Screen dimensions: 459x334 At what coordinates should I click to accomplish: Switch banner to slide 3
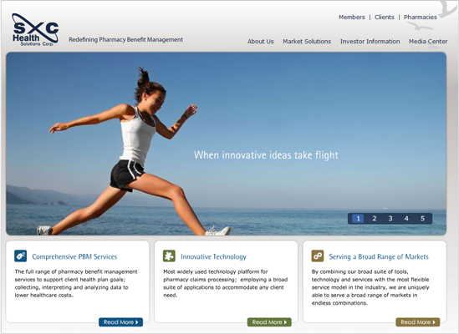click(390, 219)
